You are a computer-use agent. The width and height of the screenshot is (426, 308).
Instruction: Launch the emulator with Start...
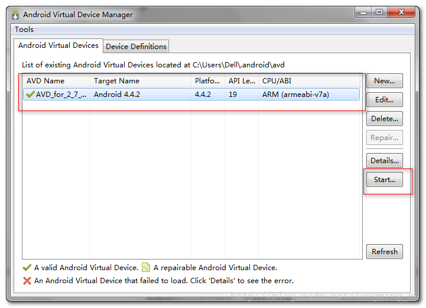point(385,180)
